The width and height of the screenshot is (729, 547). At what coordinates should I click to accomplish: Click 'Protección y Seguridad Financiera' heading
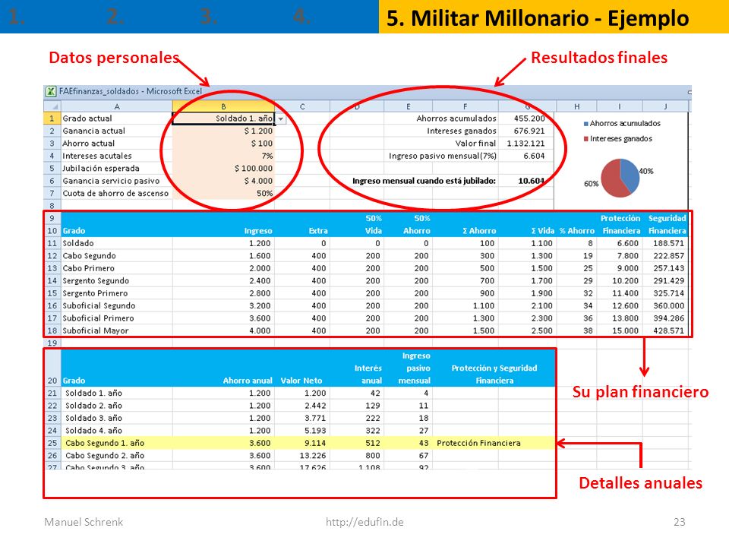[494, 375]
